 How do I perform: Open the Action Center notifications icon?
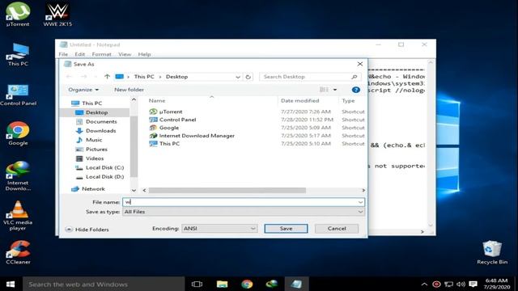473,284
